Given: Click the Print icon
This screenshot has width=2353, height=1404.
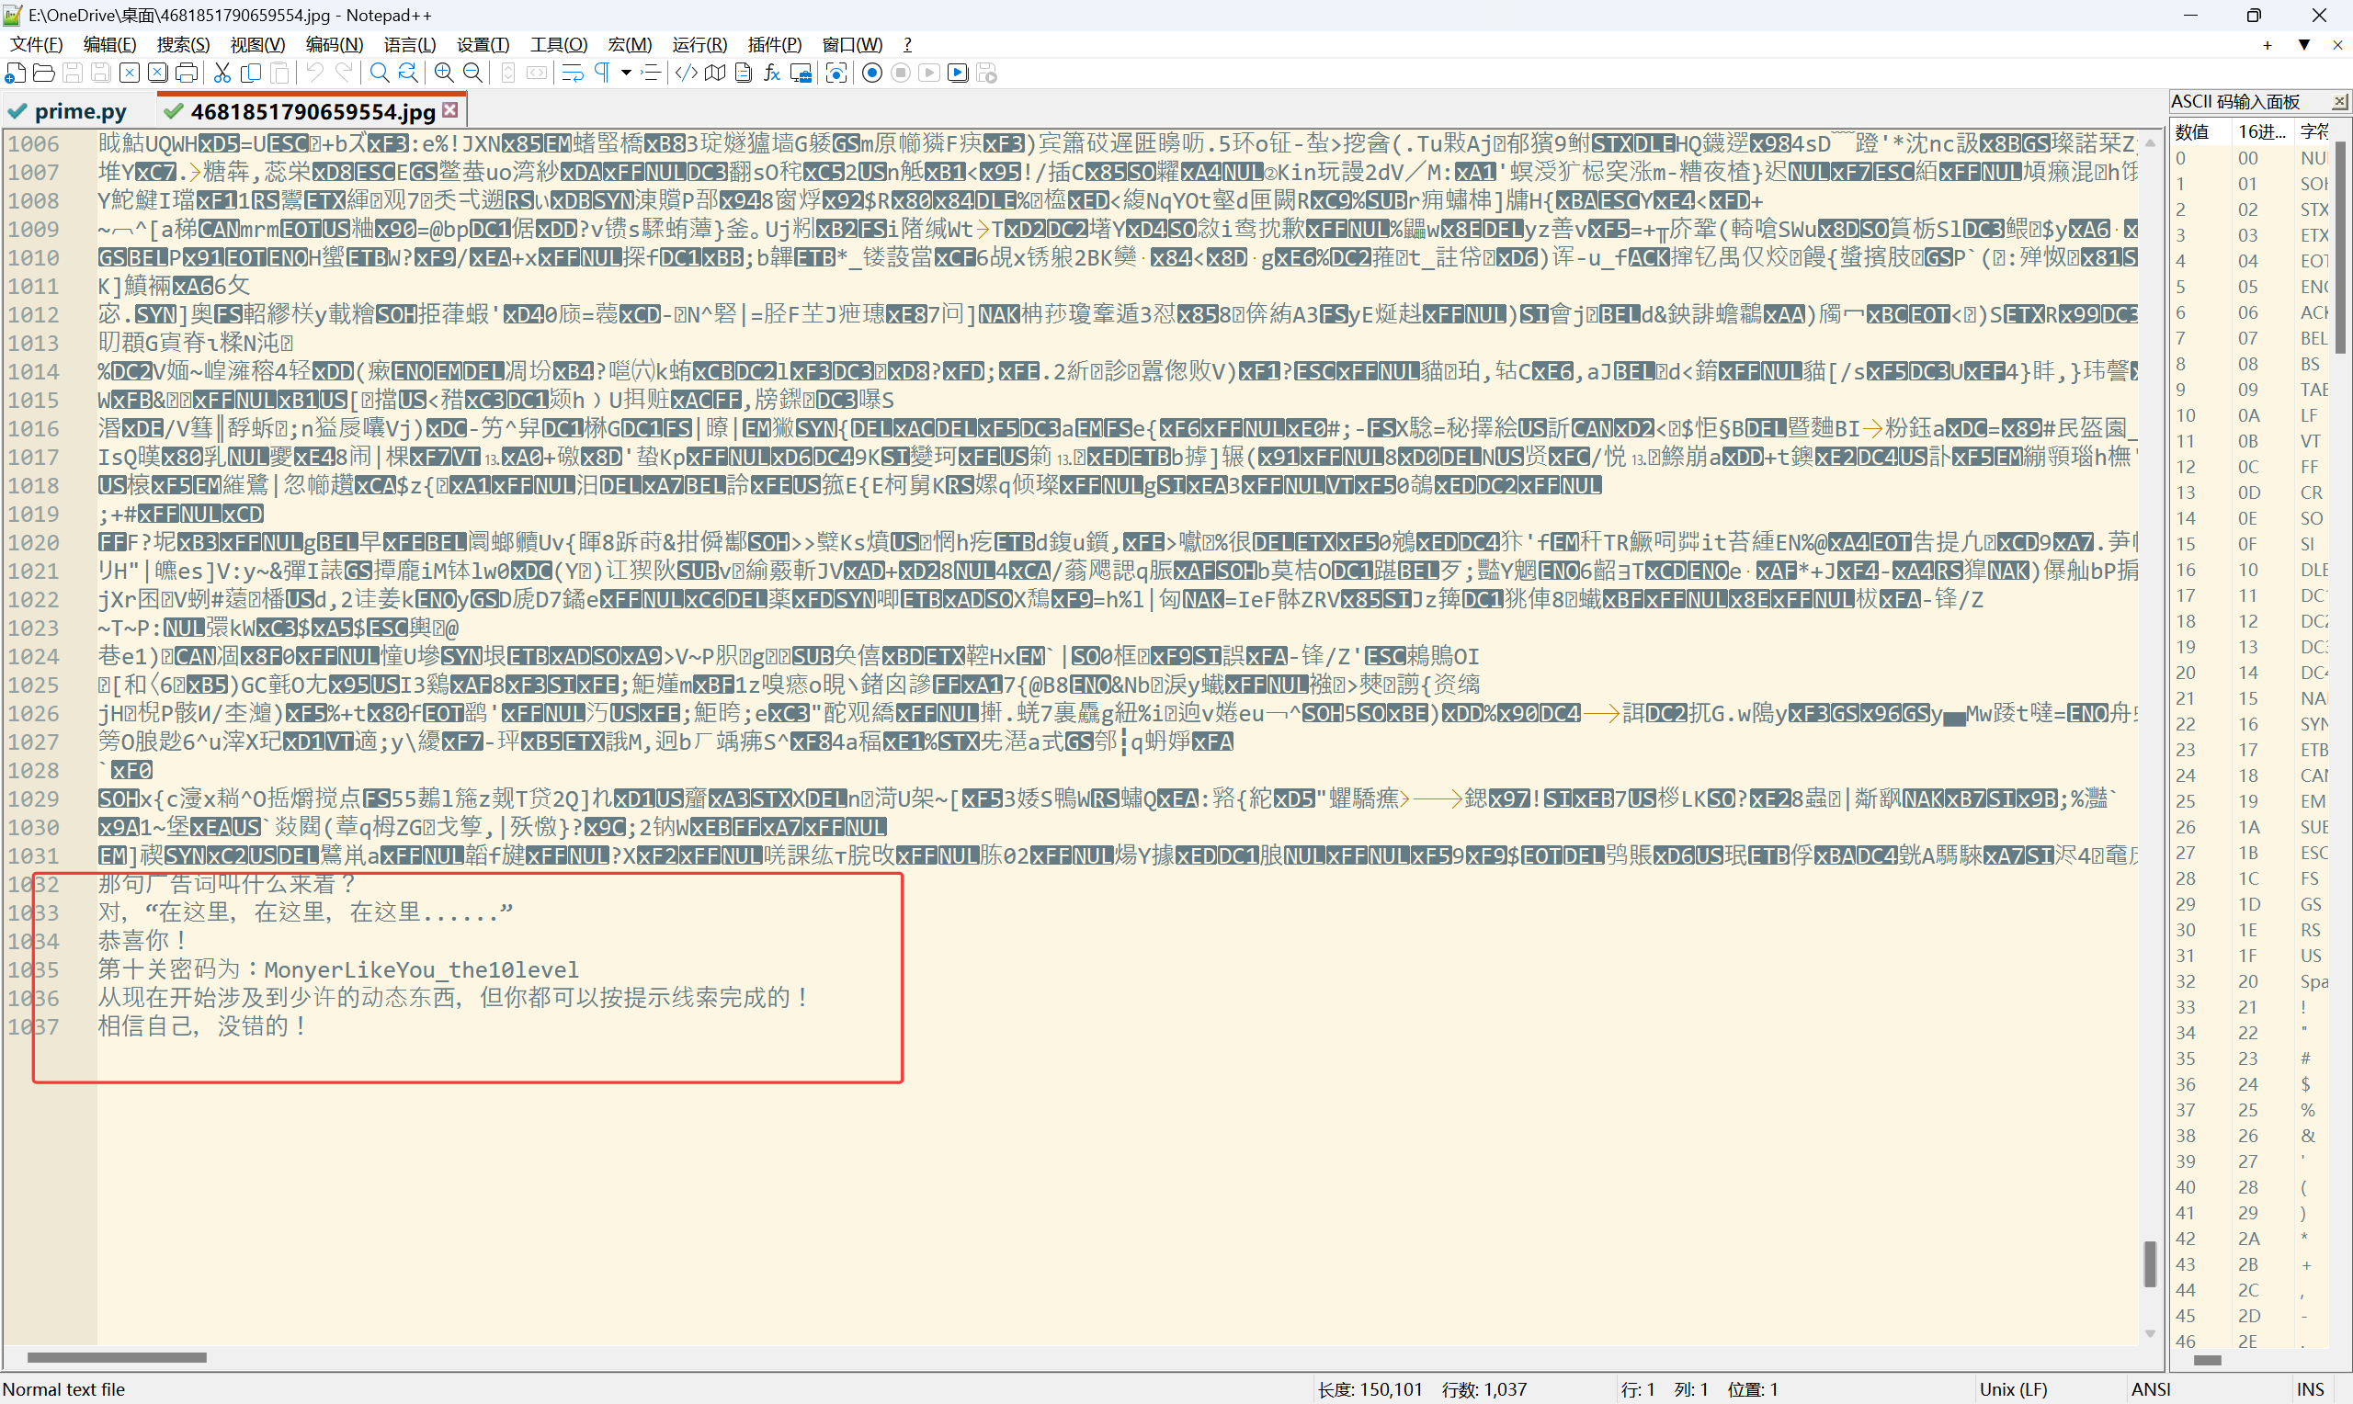Looking at the screenshot, I should (x=188, y=73).
